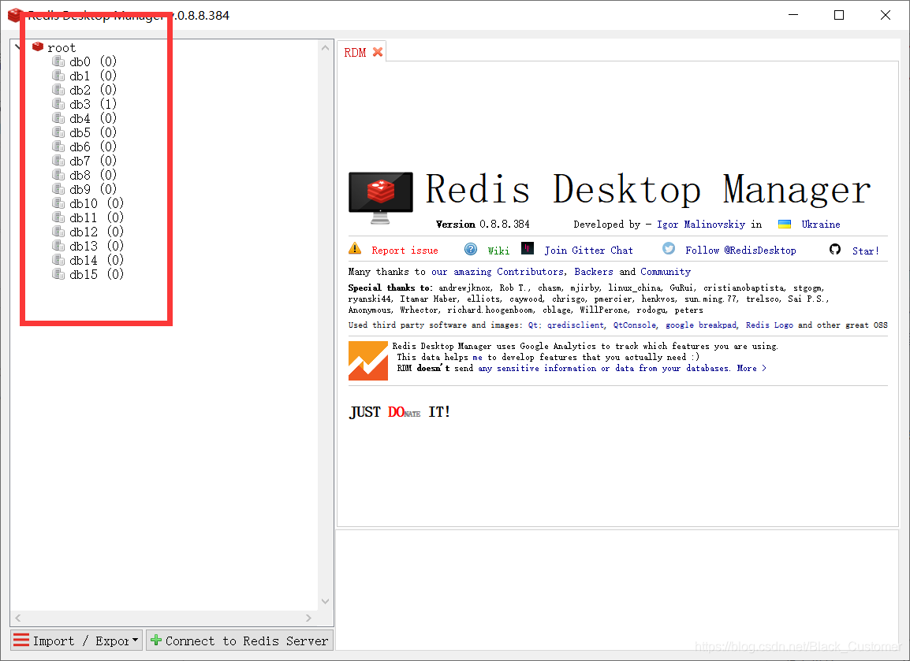Click the database icon next to db6
910x661 pixels.
[x=58, y=146]
